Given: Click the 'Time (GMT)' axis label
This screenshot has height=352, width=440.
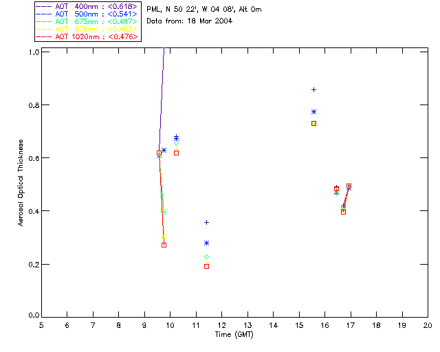Looking at the screenshot, I should pyautogui.click(x=234, y=335).
